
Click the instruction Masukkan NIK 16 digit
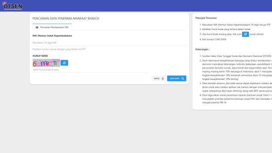(x=236, y=25)
